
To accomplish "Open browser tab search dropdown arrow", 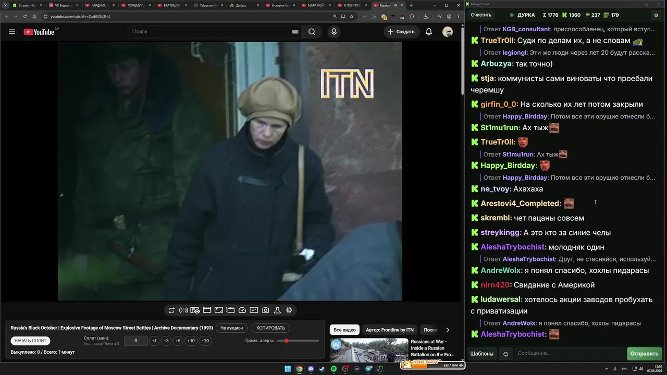I will [x=5, y=5].
